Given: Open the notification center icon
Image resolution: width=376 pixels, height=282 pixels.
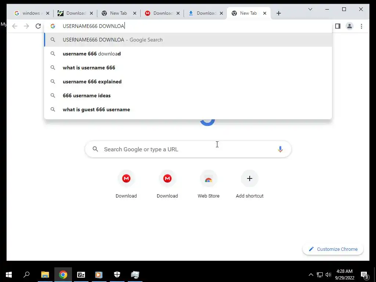Looking at the screenshot, I should [364, 275].
